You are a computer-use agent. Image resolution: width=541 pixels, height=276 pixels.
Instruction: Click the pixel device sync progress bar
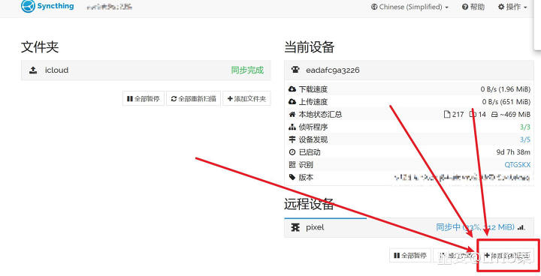click(x=325, y=218)
